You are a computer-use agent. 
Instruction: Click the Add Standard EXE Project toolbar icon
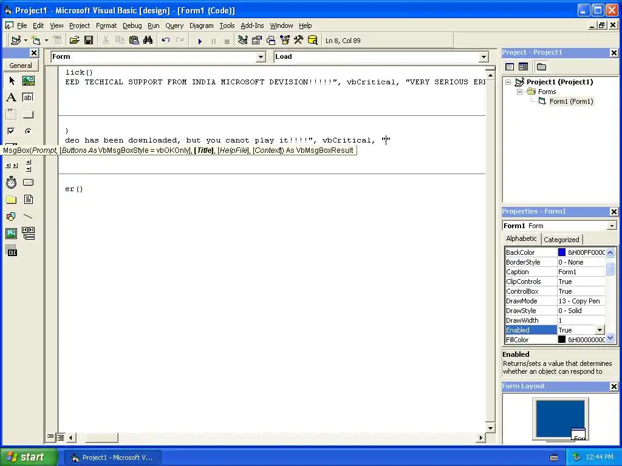click(16, 41)
